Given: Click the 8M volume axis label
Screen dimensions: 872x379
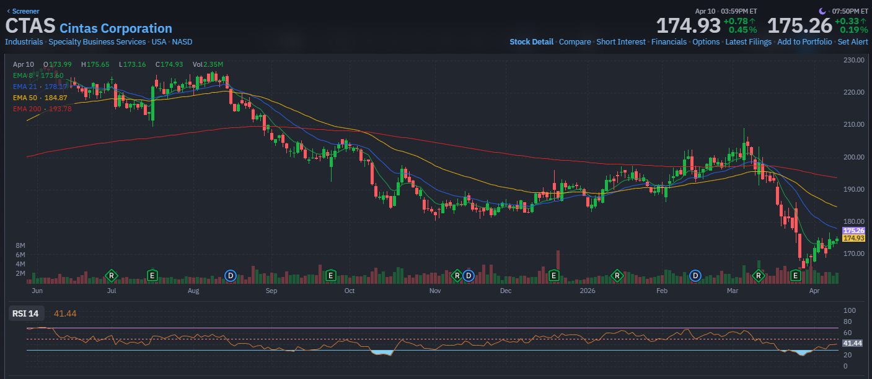Looking at the screenshot, I should click(20, 245).
